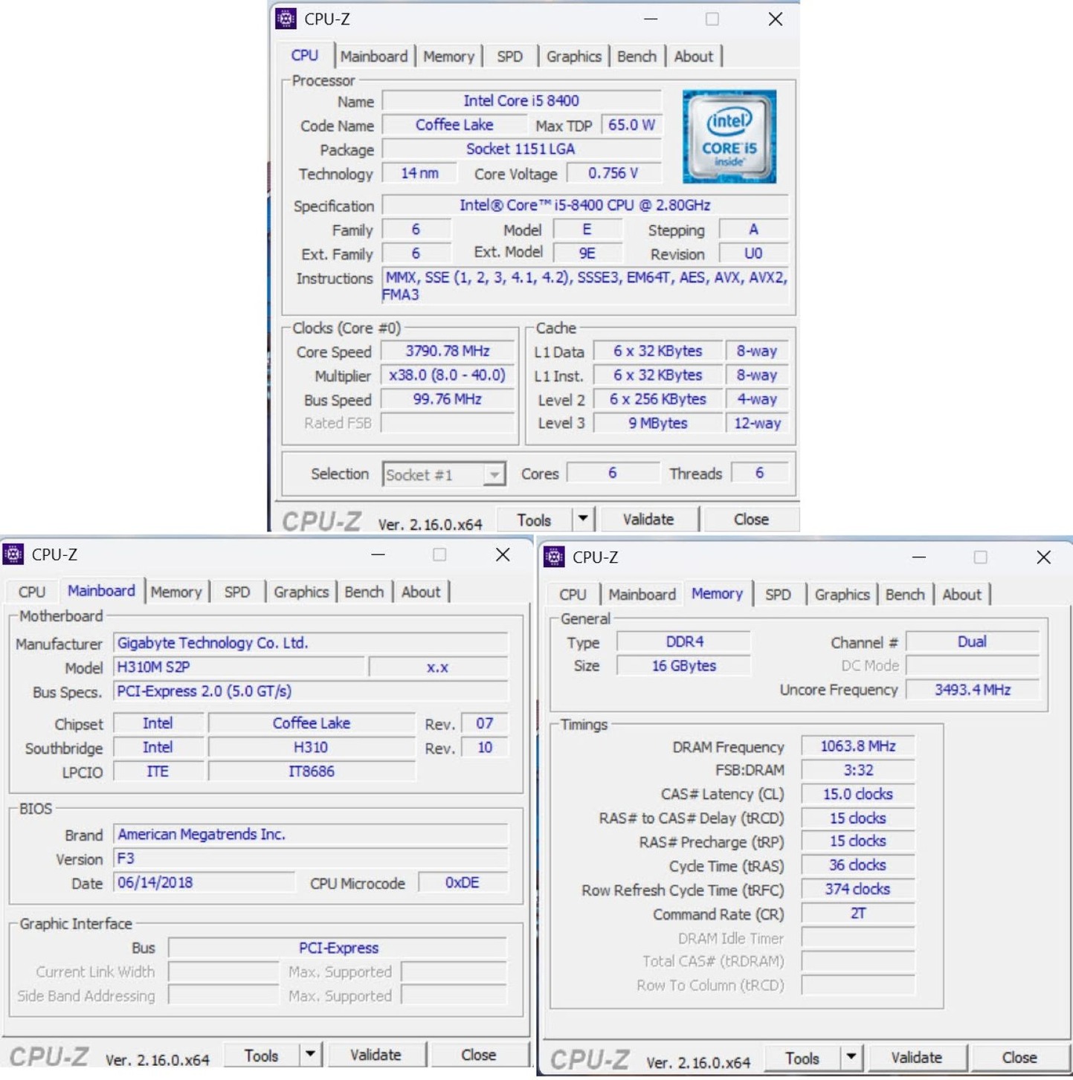Click the 'Coffee Lake' code name field in the CPU window

click(x=454, y=125)
